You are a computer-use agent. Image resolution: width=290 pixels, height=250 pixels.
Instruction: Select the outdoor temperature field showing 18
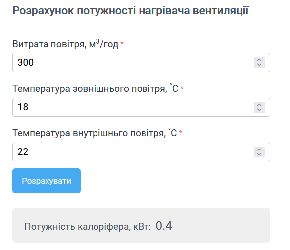click(141, 107)
